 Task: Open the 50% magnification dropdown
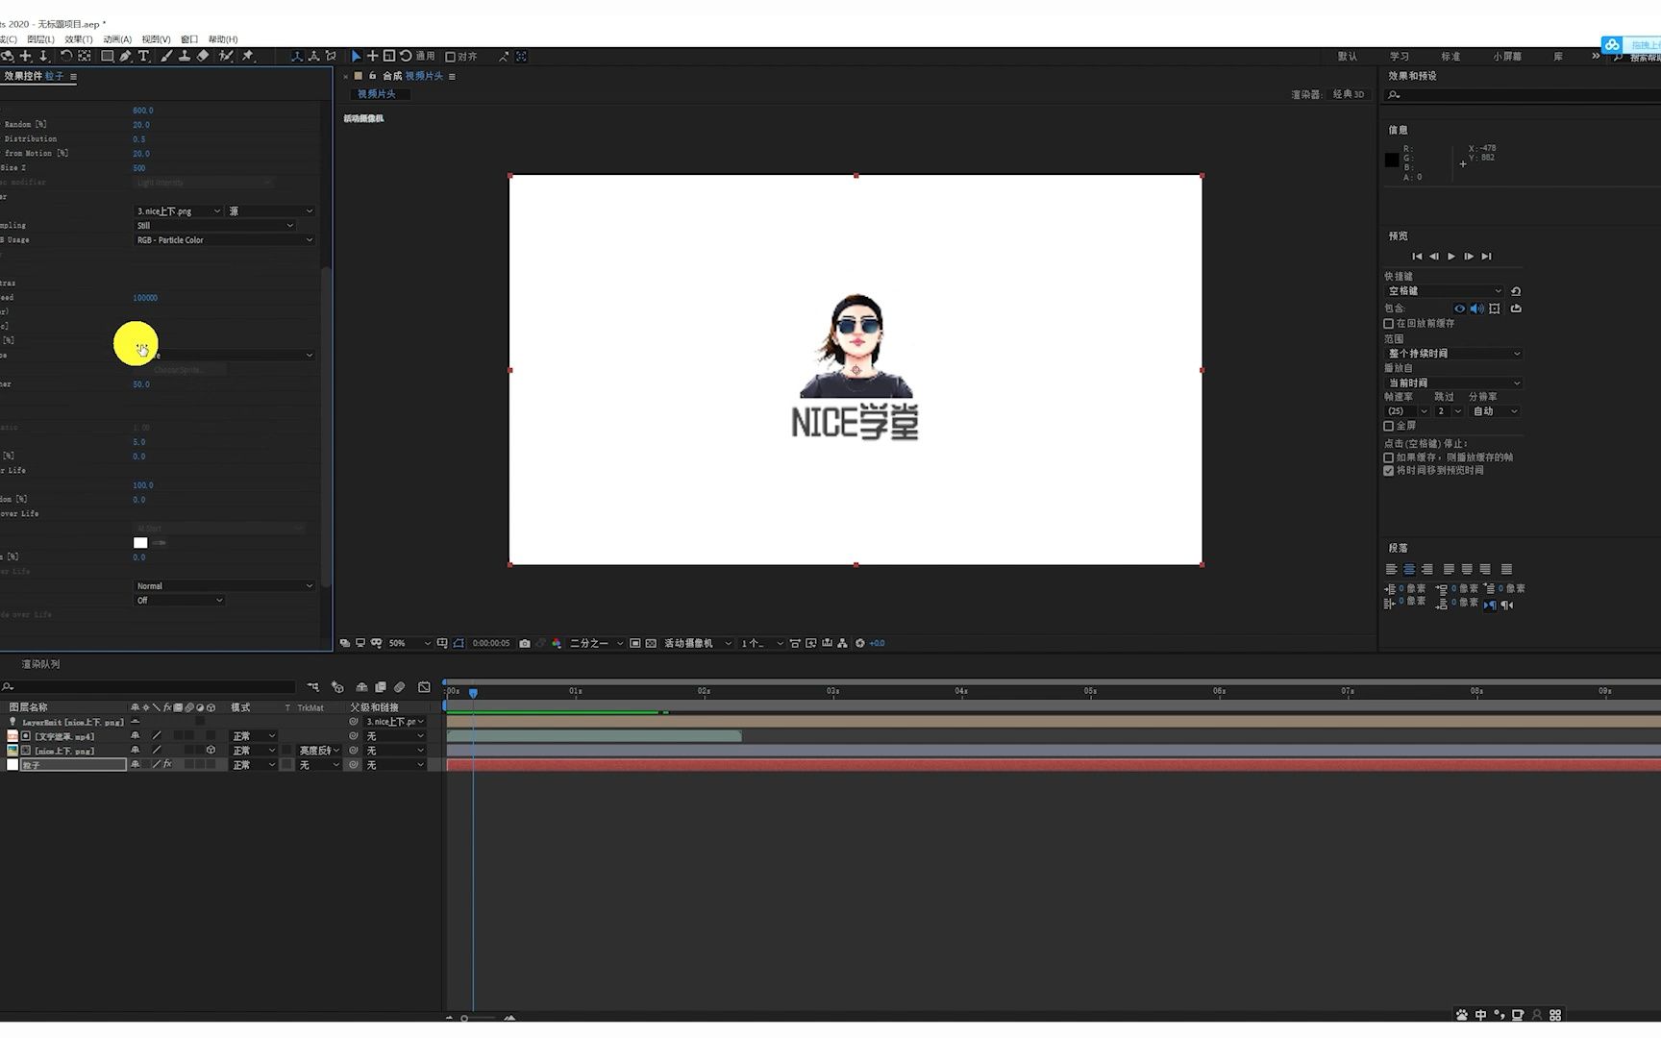(409, 644)
